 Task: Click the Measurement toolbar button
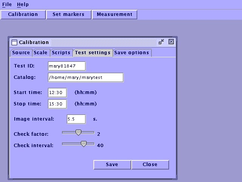click(x=115, y=14)
